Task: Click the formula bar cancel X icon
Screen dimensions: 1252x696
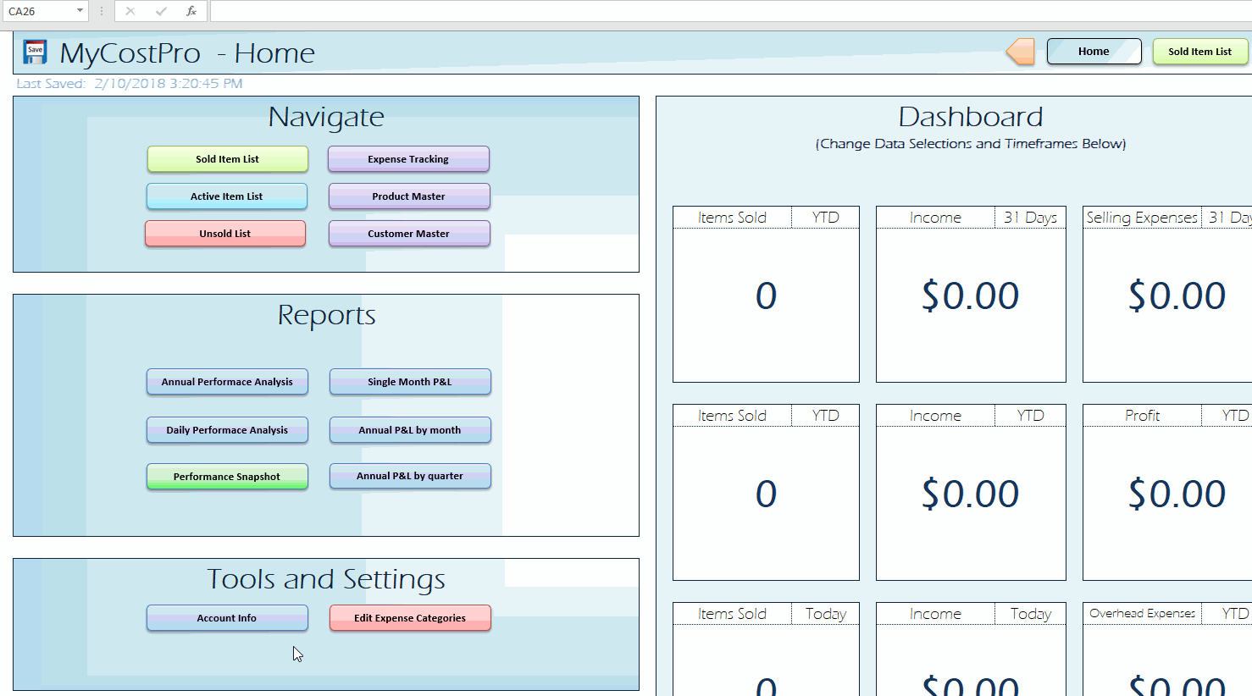Action: tap(130, 11)
